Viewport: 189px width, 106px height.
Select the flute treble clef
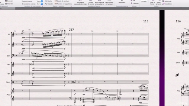[13, 34]
